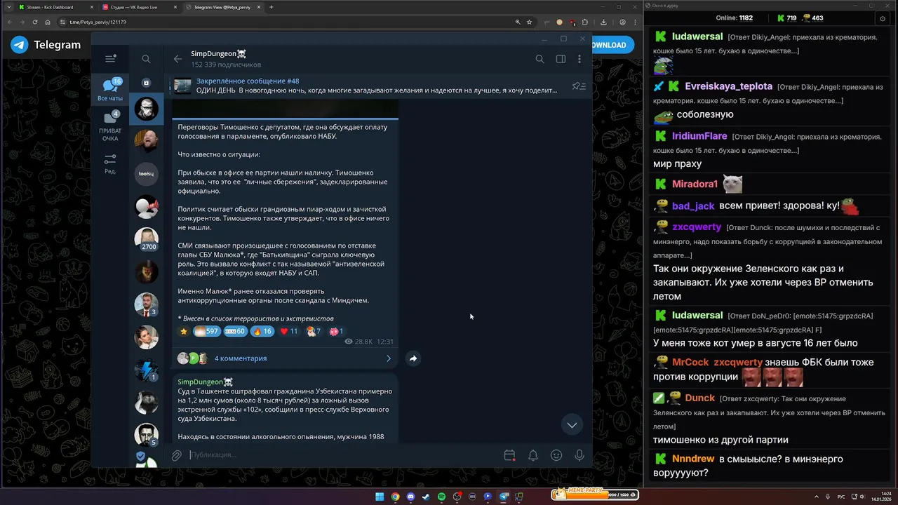Attach a file with the paperclip icon
The image size is (898, 505).
point(177,455)
